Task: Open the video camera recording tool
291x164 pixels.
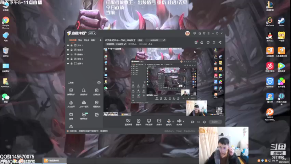Action: pos(71,116)
